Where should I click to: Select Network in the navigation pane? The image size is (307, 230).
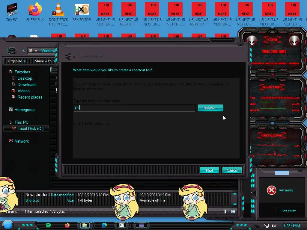coord(22,141)
